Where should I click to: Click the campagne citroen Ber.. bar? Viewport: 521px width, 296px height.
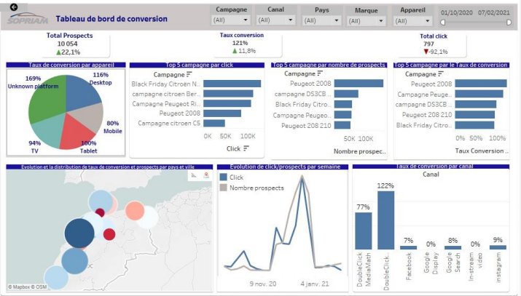(x=228, y=94)
